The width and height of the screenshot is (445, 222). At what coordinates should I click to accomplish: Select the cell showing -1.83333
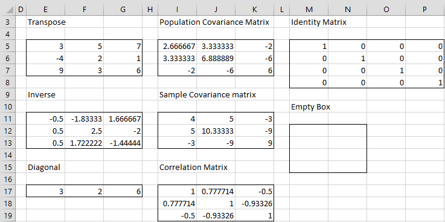click(84, 119)
